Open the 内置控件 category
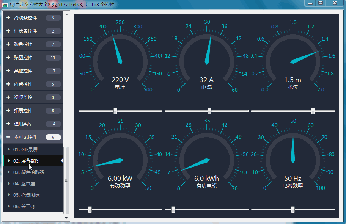Viewport: 346px width, 224px height. [x=25, y=84]
